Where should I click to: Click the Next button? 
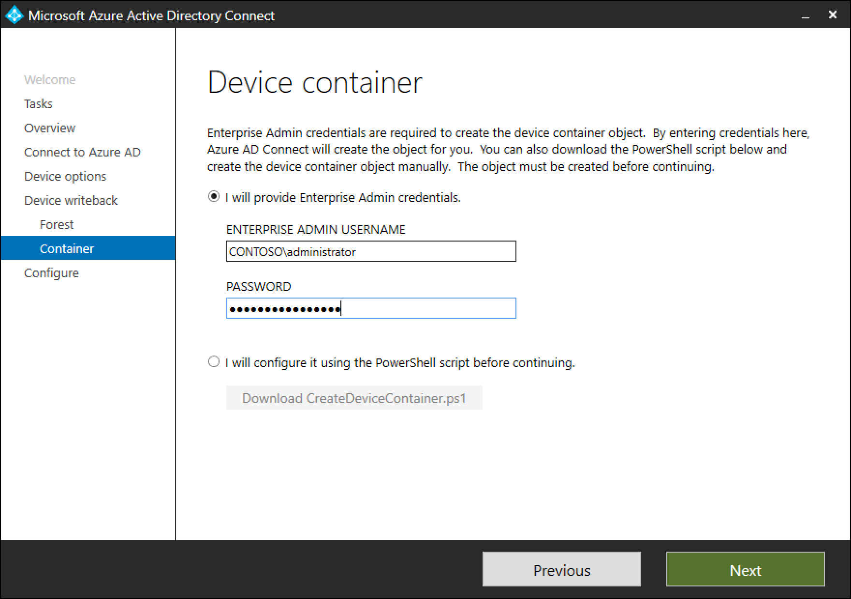point(745,570)
